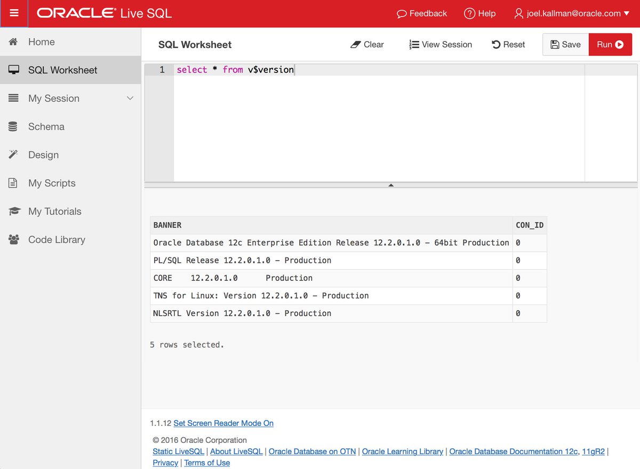
Task: Click the Design magic wand icon
Action: [x=13, y=155]
